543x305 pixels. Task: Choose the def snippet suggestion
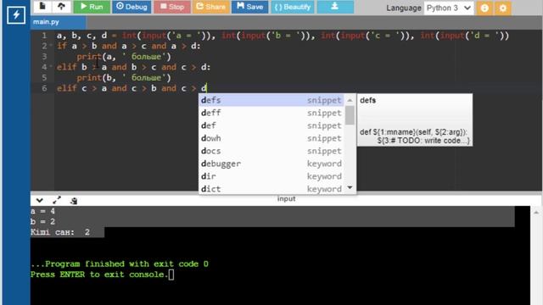coord(271,125)
